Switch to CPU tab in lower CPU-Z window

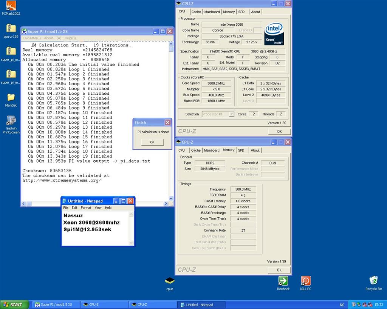(182, 150)
